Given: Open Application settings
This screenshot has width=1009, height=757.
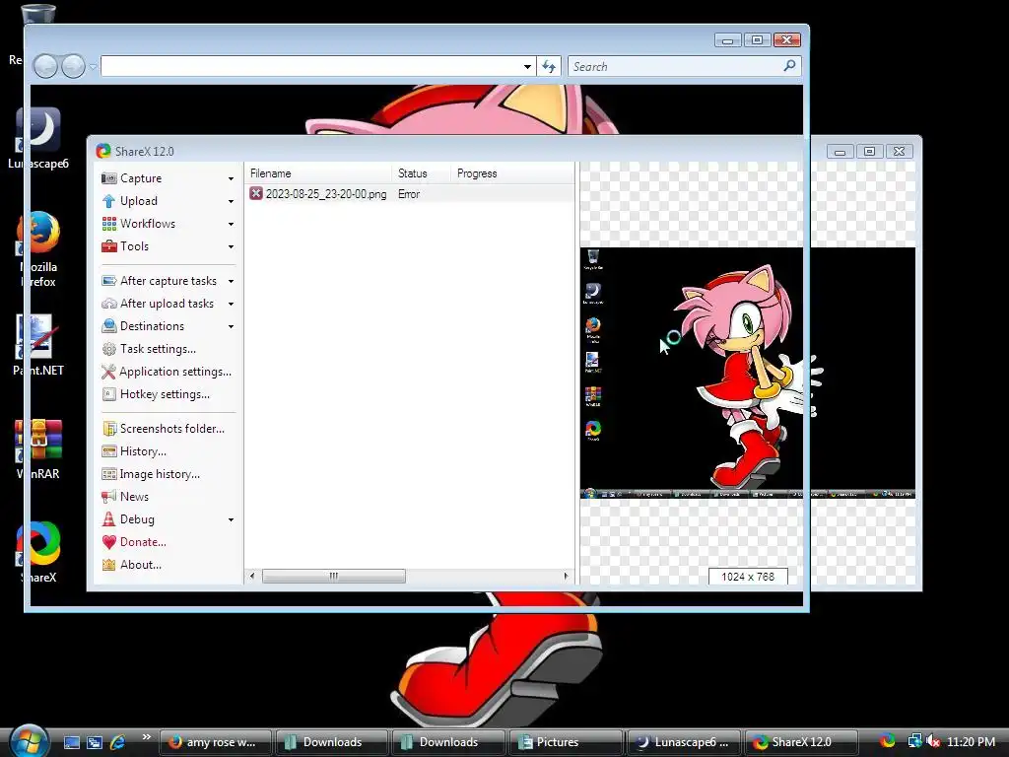Looking at the screenshot, I should point(175,372).
